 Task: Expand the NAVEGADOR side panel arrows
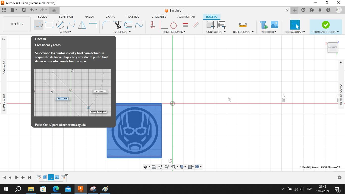pos(4,39)
